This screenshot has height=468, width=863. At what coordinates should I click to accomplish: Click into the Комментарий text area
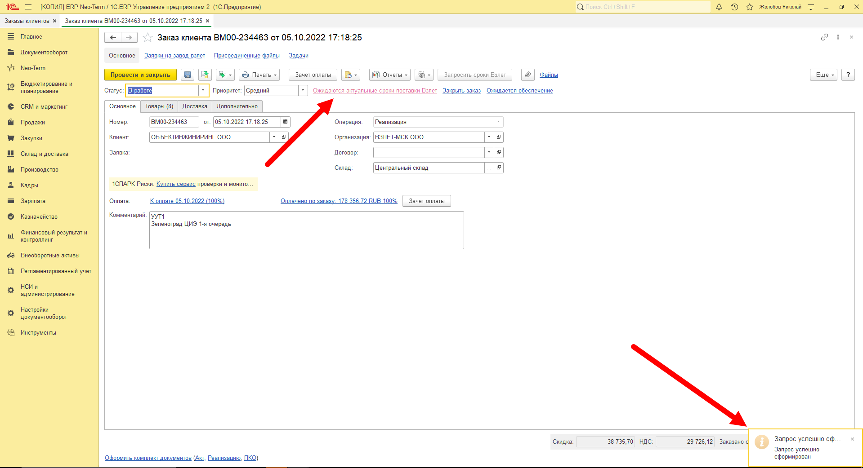click(306, 230)
